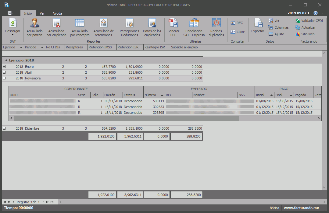The image size is (329, 213).
Task: Select the Acumulado por concepto report
Action: (80, 24)
